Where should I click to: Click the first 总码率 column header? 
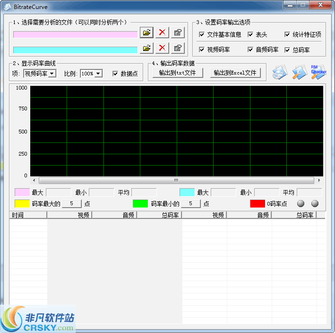point(159,215)
